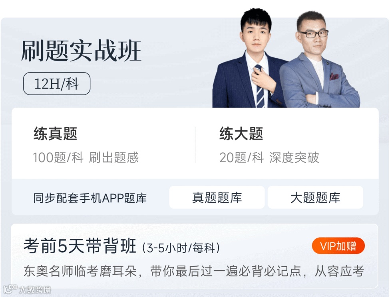Open the 大题题库 button

coord(315,197)
